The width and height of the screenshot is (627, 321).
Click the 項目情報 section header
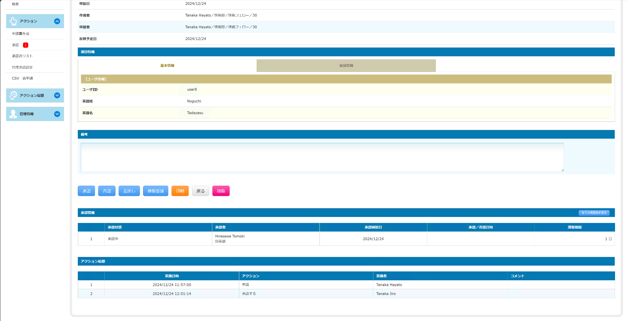pyautogui.click(x=346, y=52)
